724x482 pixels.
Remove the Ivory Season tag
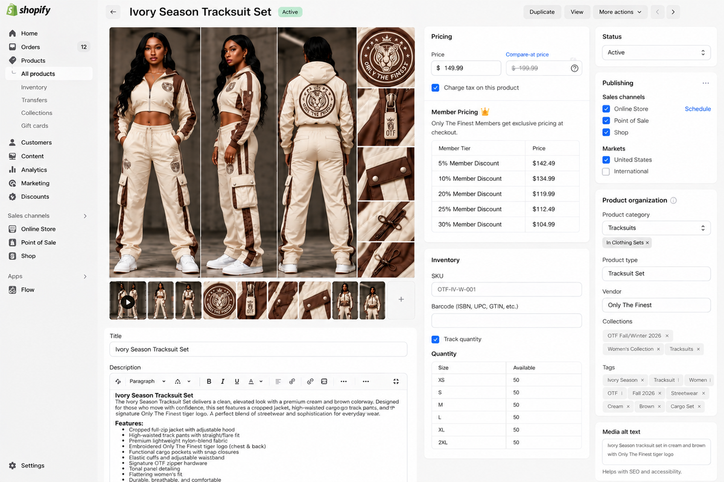(643, 380)
